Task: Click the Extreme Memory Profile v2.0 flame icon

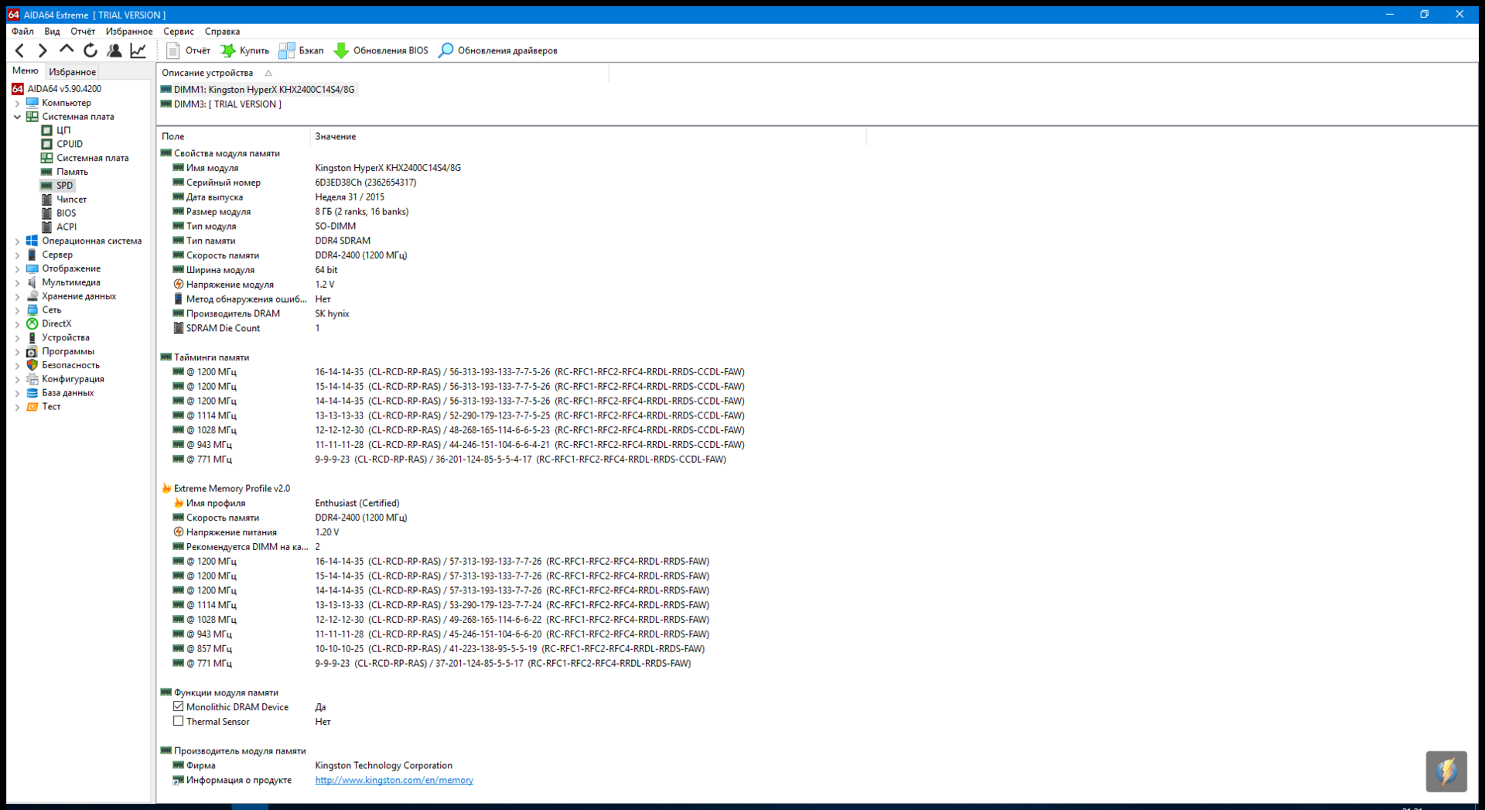Action: pyautogui.click(x=166, y=489)
